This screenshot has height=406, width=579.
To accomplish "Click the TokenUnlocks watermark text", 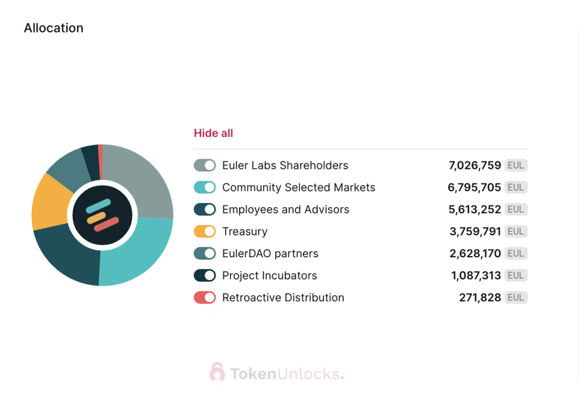I will point(287,374).
